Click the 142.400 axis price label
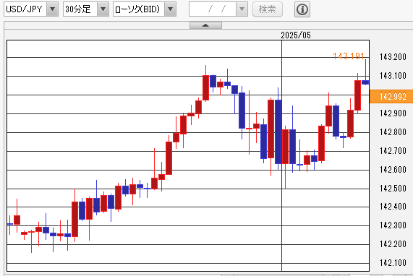Viewport: 413px width, 276px height. [393, 207]
